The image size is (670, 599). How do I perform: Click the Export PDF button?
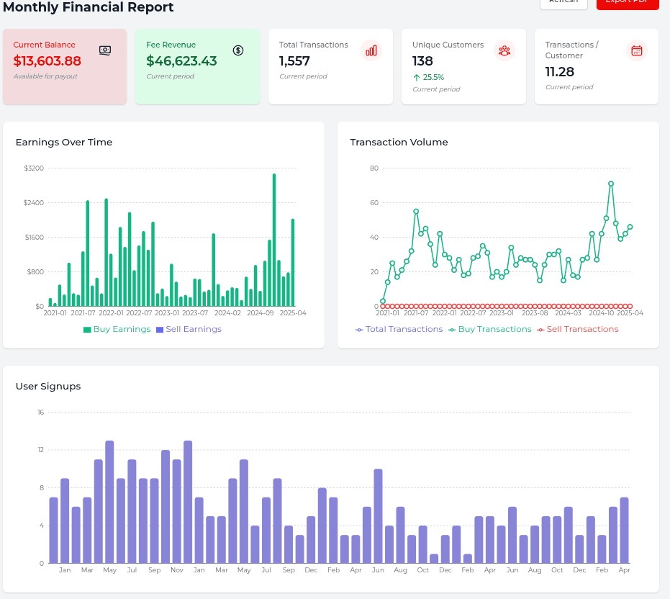pyautogui.click(x=627, y=4)
